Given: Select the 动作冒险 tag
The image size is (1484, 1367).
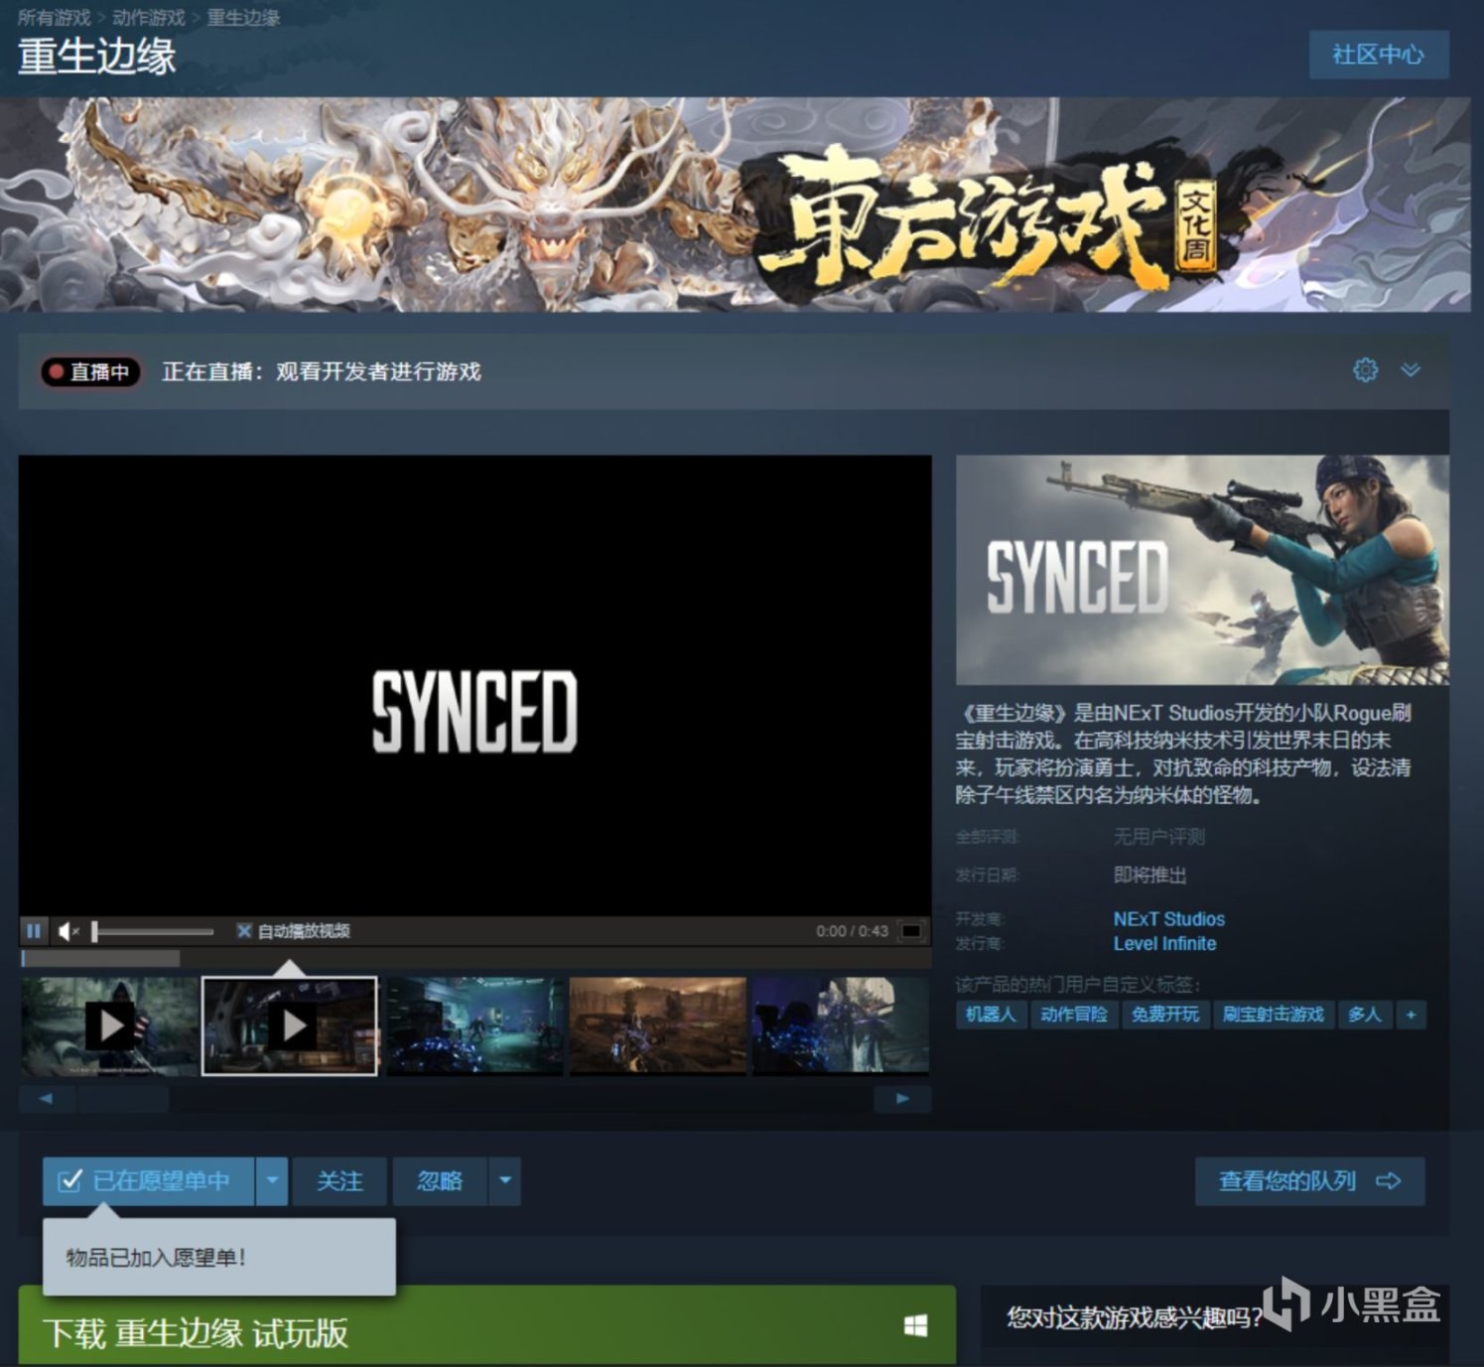Looking at the screenshot, I should coord(1073,1015).
